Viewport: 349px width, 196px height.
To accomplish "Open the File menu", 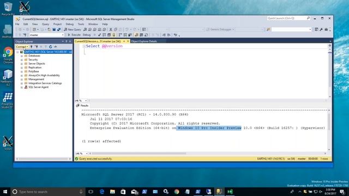I will (x=17, y=24).
